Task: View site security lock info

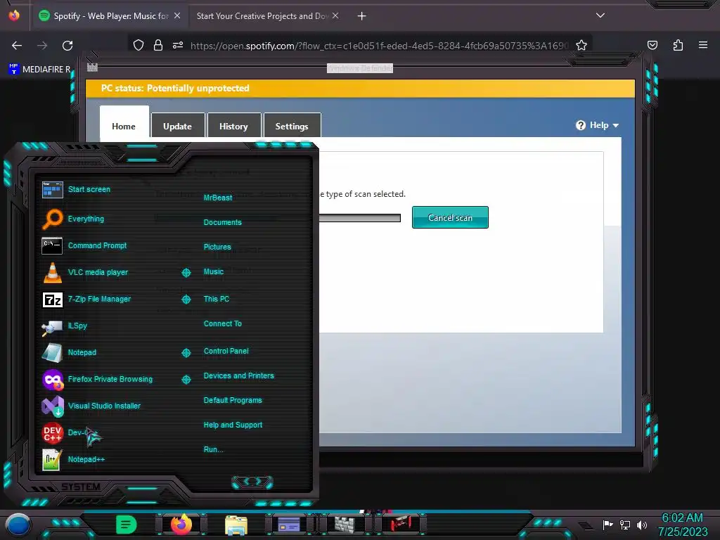Action: click(158, 45)
